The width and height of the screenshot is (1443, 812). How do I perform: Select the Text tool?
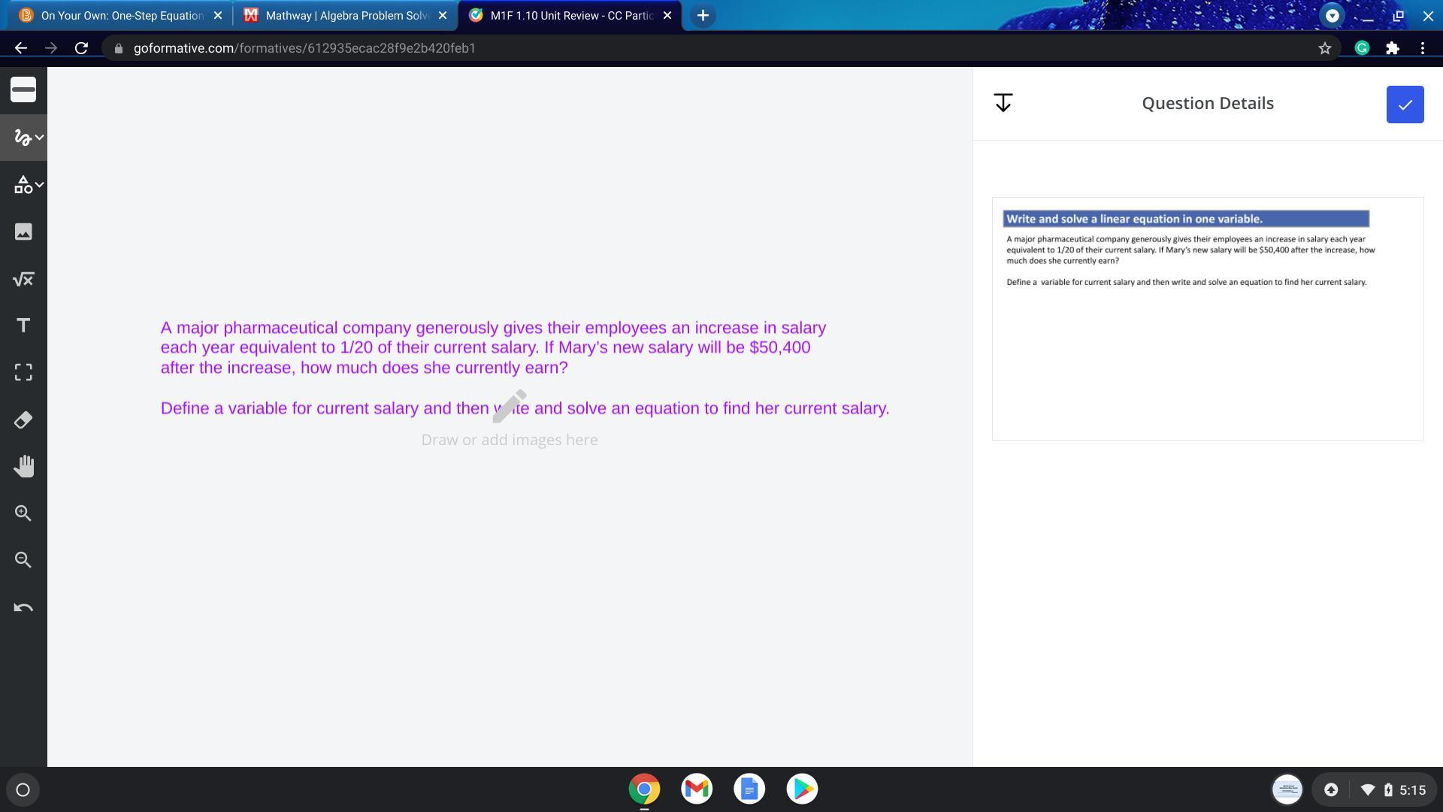(x=23, y=326)
